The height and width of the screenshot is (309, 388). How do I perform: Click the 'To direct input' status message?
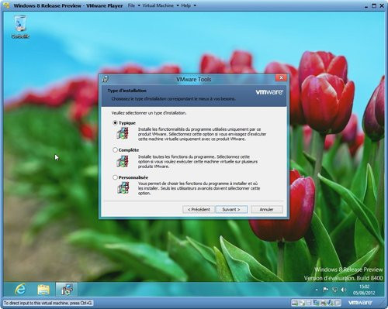click(48, 303)
